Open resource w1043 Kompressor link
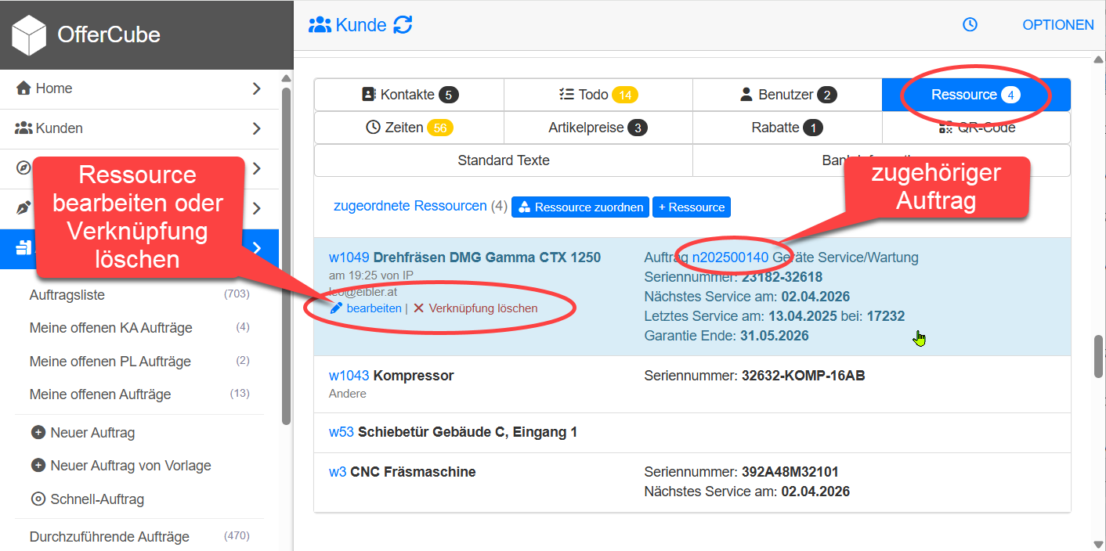Viewport: 1106px width, 551px height. pyautogui.click(x=349, y=376)
